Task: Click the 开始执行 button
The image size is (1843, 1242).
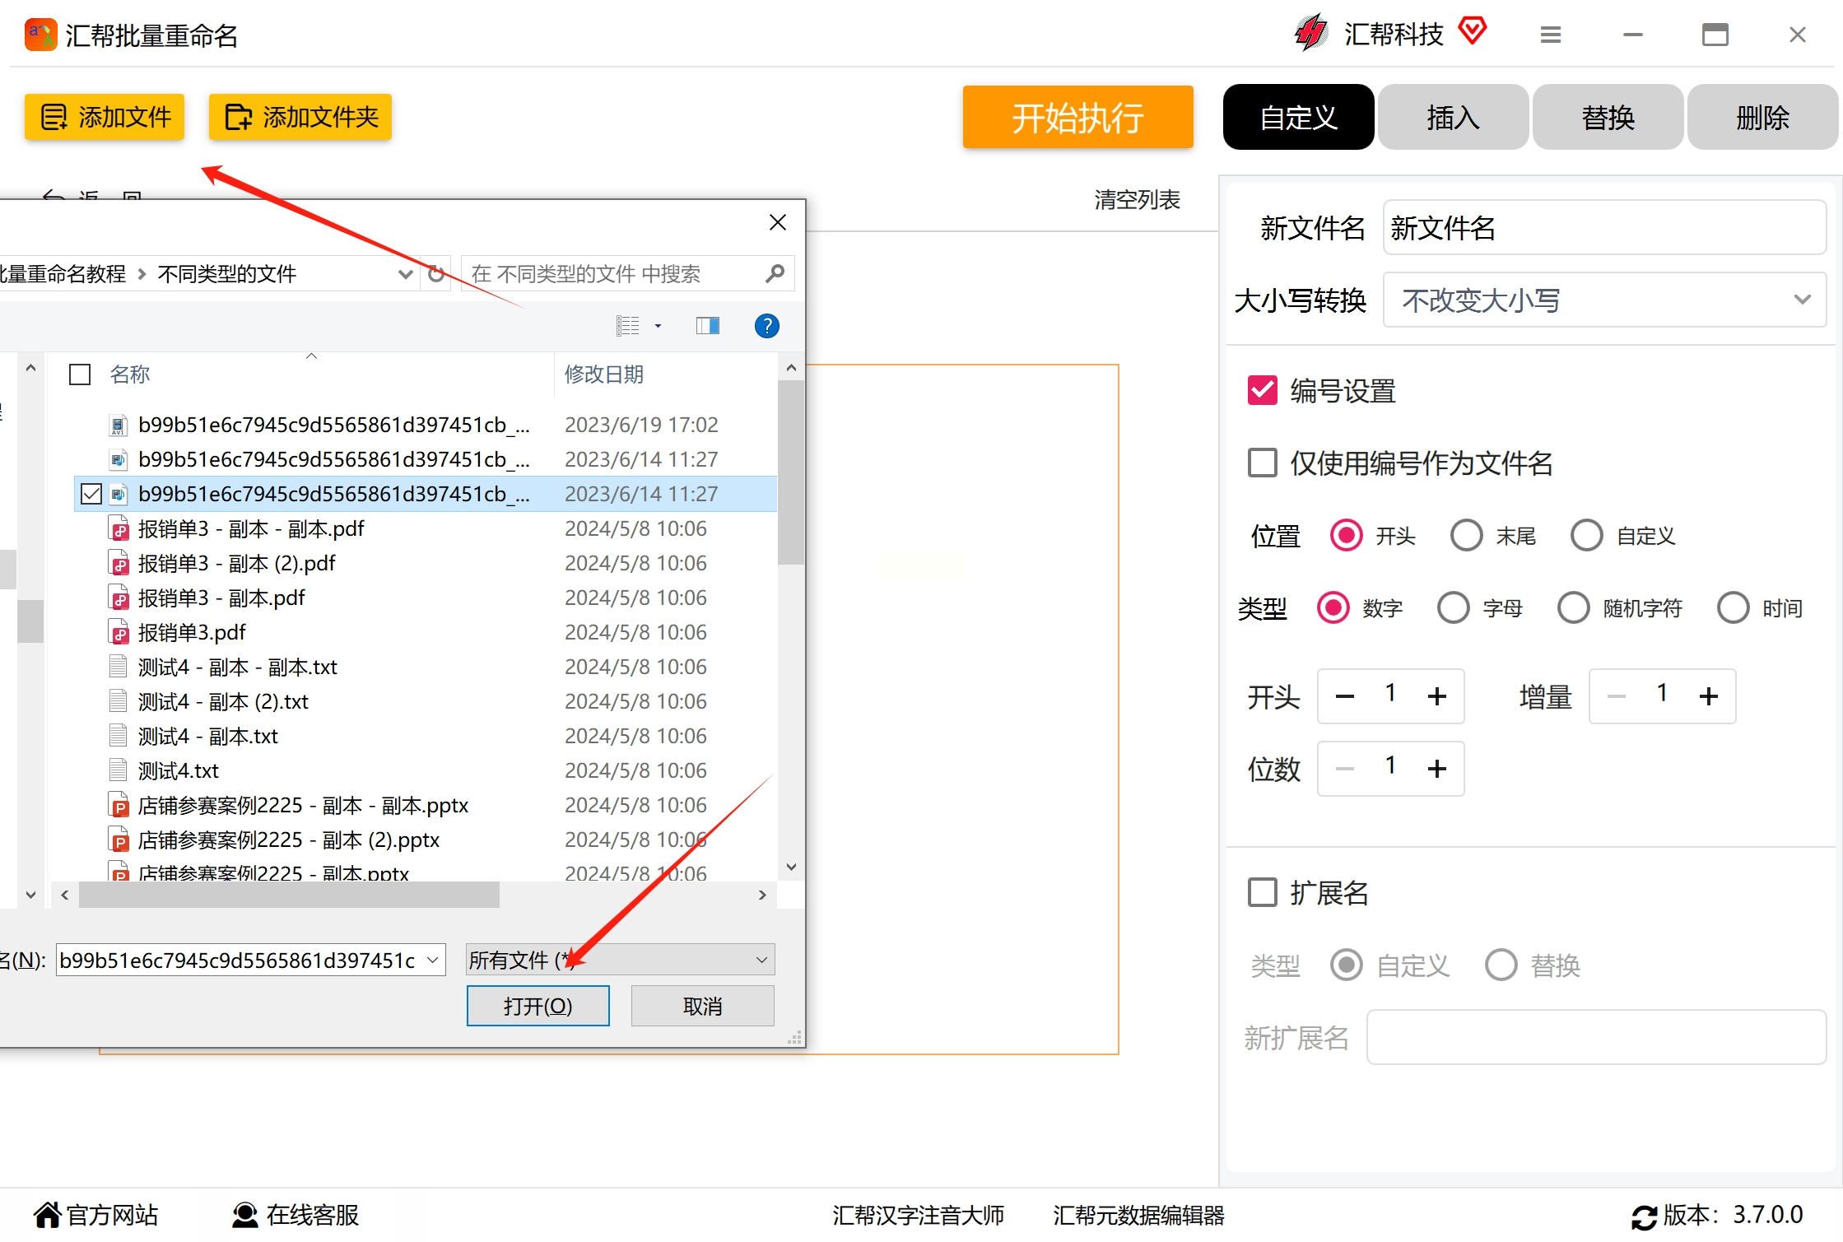Action: tap(1077, 117)
